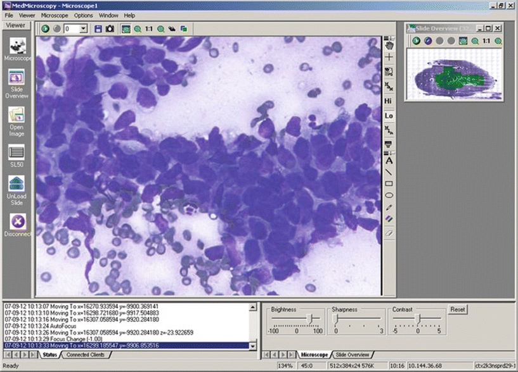Select the text annotation tool

pyautogui.click(x=389, y=161)
